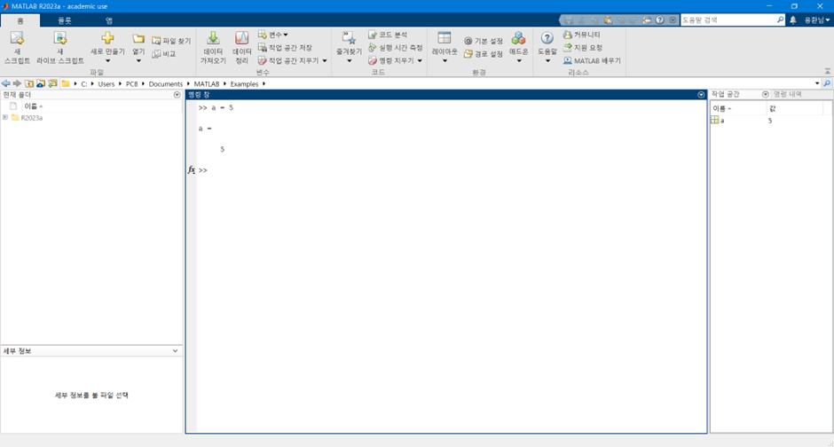This screenshot has height=447, width=834.
Task: Switch to 명령 내역 (Command History) tab
Action: pyautogui.click(x=787, y=94)
